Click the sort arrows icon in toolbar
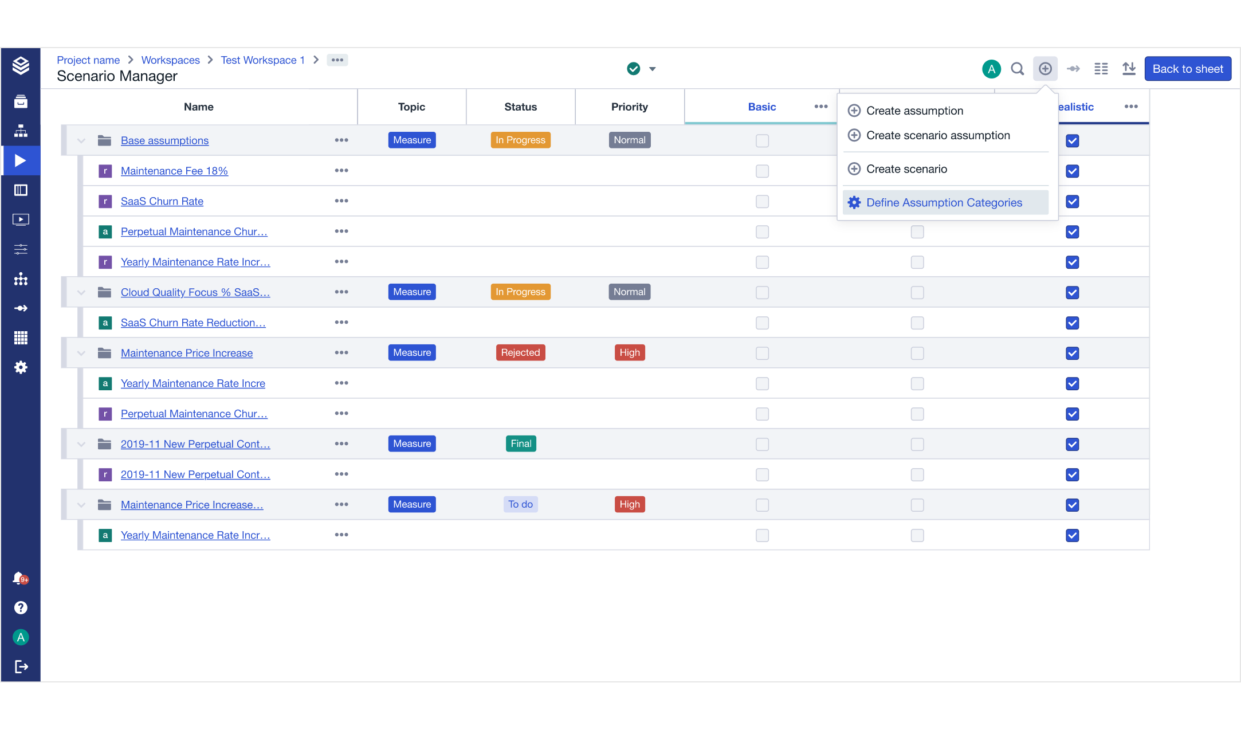 pyautogui.click(x=1129, y=69)
